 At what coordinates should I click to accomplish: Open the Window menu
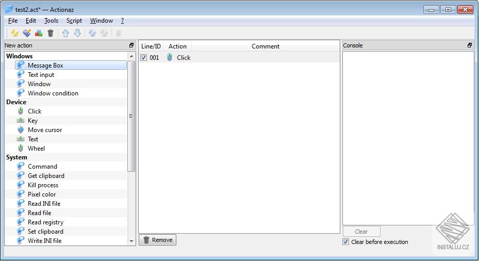tap(102, 21)
